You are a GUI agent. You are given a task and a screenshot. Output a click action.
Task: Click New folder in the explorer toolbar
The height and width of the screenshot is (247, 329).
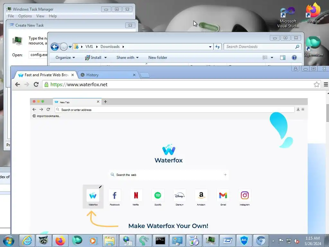click(x=158, y=58)
